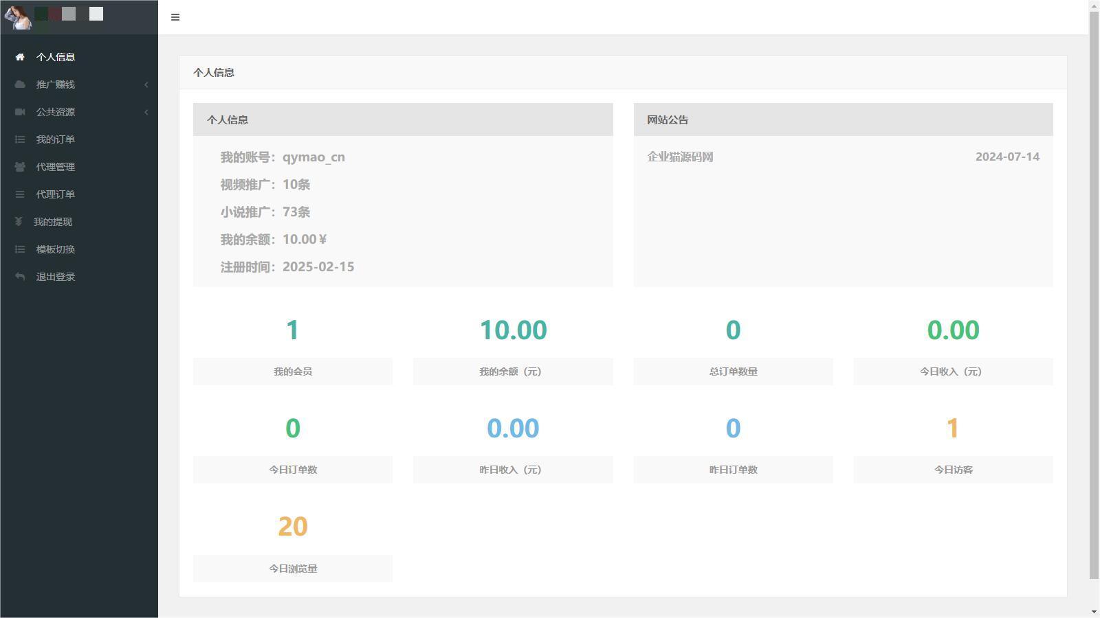Image resolution: width=1100 pixels, height=618 pixels.
Task: Click the vertical page scrollbar
Action: 1094,295
